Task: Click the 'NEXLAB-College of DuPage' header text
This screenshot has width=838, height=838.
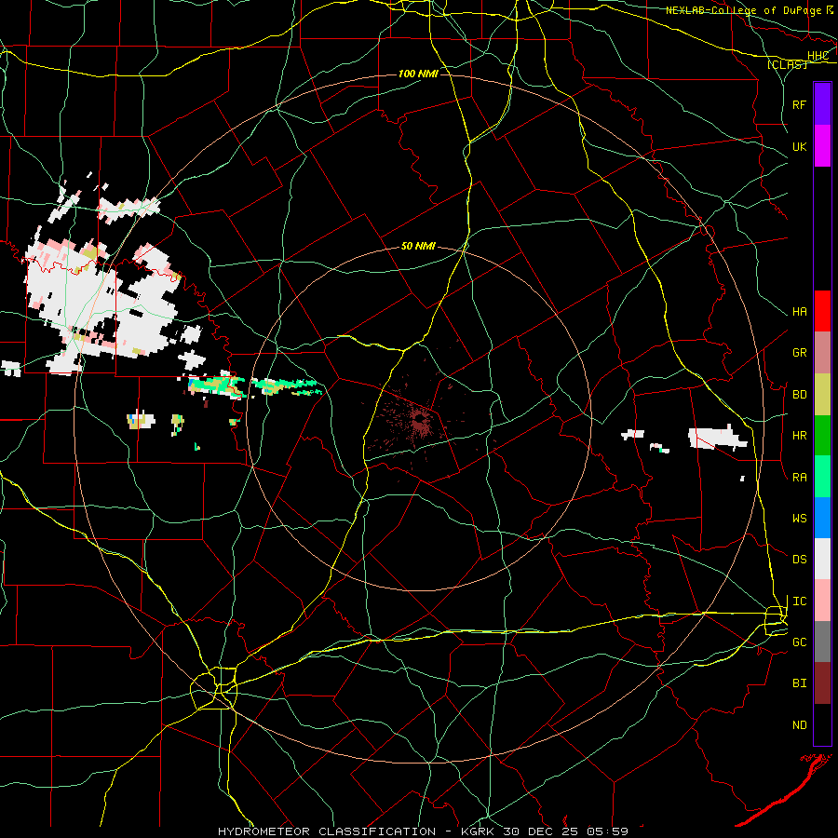Action: (741, 10)
